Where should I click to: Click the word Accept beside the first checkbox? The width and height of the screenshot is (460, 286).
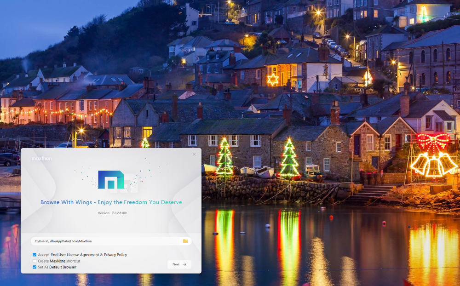click(43, 255)
